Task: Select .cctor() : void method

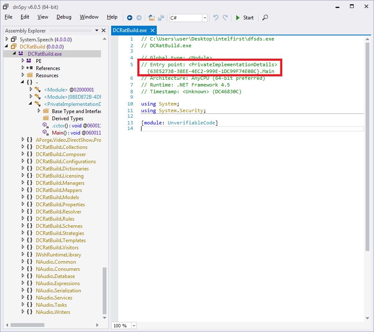Action: tap(76, 126)
